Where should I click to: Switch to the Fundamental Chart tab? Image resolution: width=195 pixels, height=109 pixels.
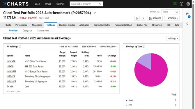[123, 25]
